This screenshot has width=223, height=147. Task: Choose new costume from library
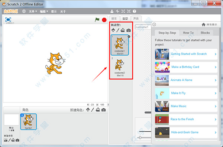click(x=113, y=30)
